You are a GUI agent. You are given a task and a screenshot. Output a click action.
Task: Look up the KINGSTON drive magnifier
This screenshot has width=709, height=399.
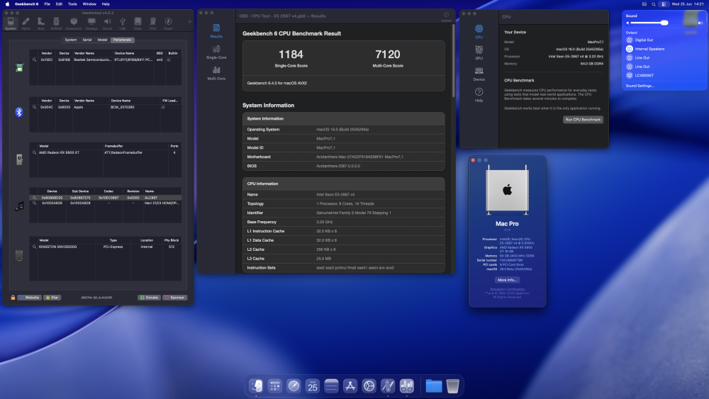(x=34, y=247)
